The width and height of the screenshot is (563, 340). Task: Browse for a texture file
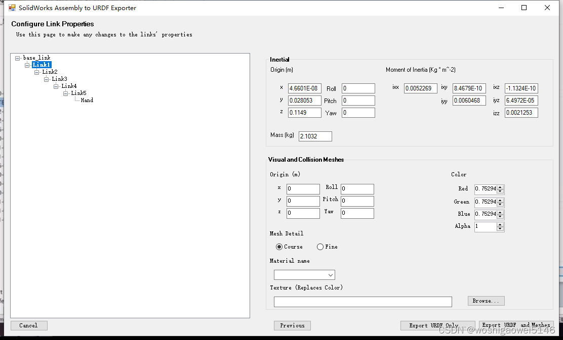pyautogui.click(x=486, y=301)
